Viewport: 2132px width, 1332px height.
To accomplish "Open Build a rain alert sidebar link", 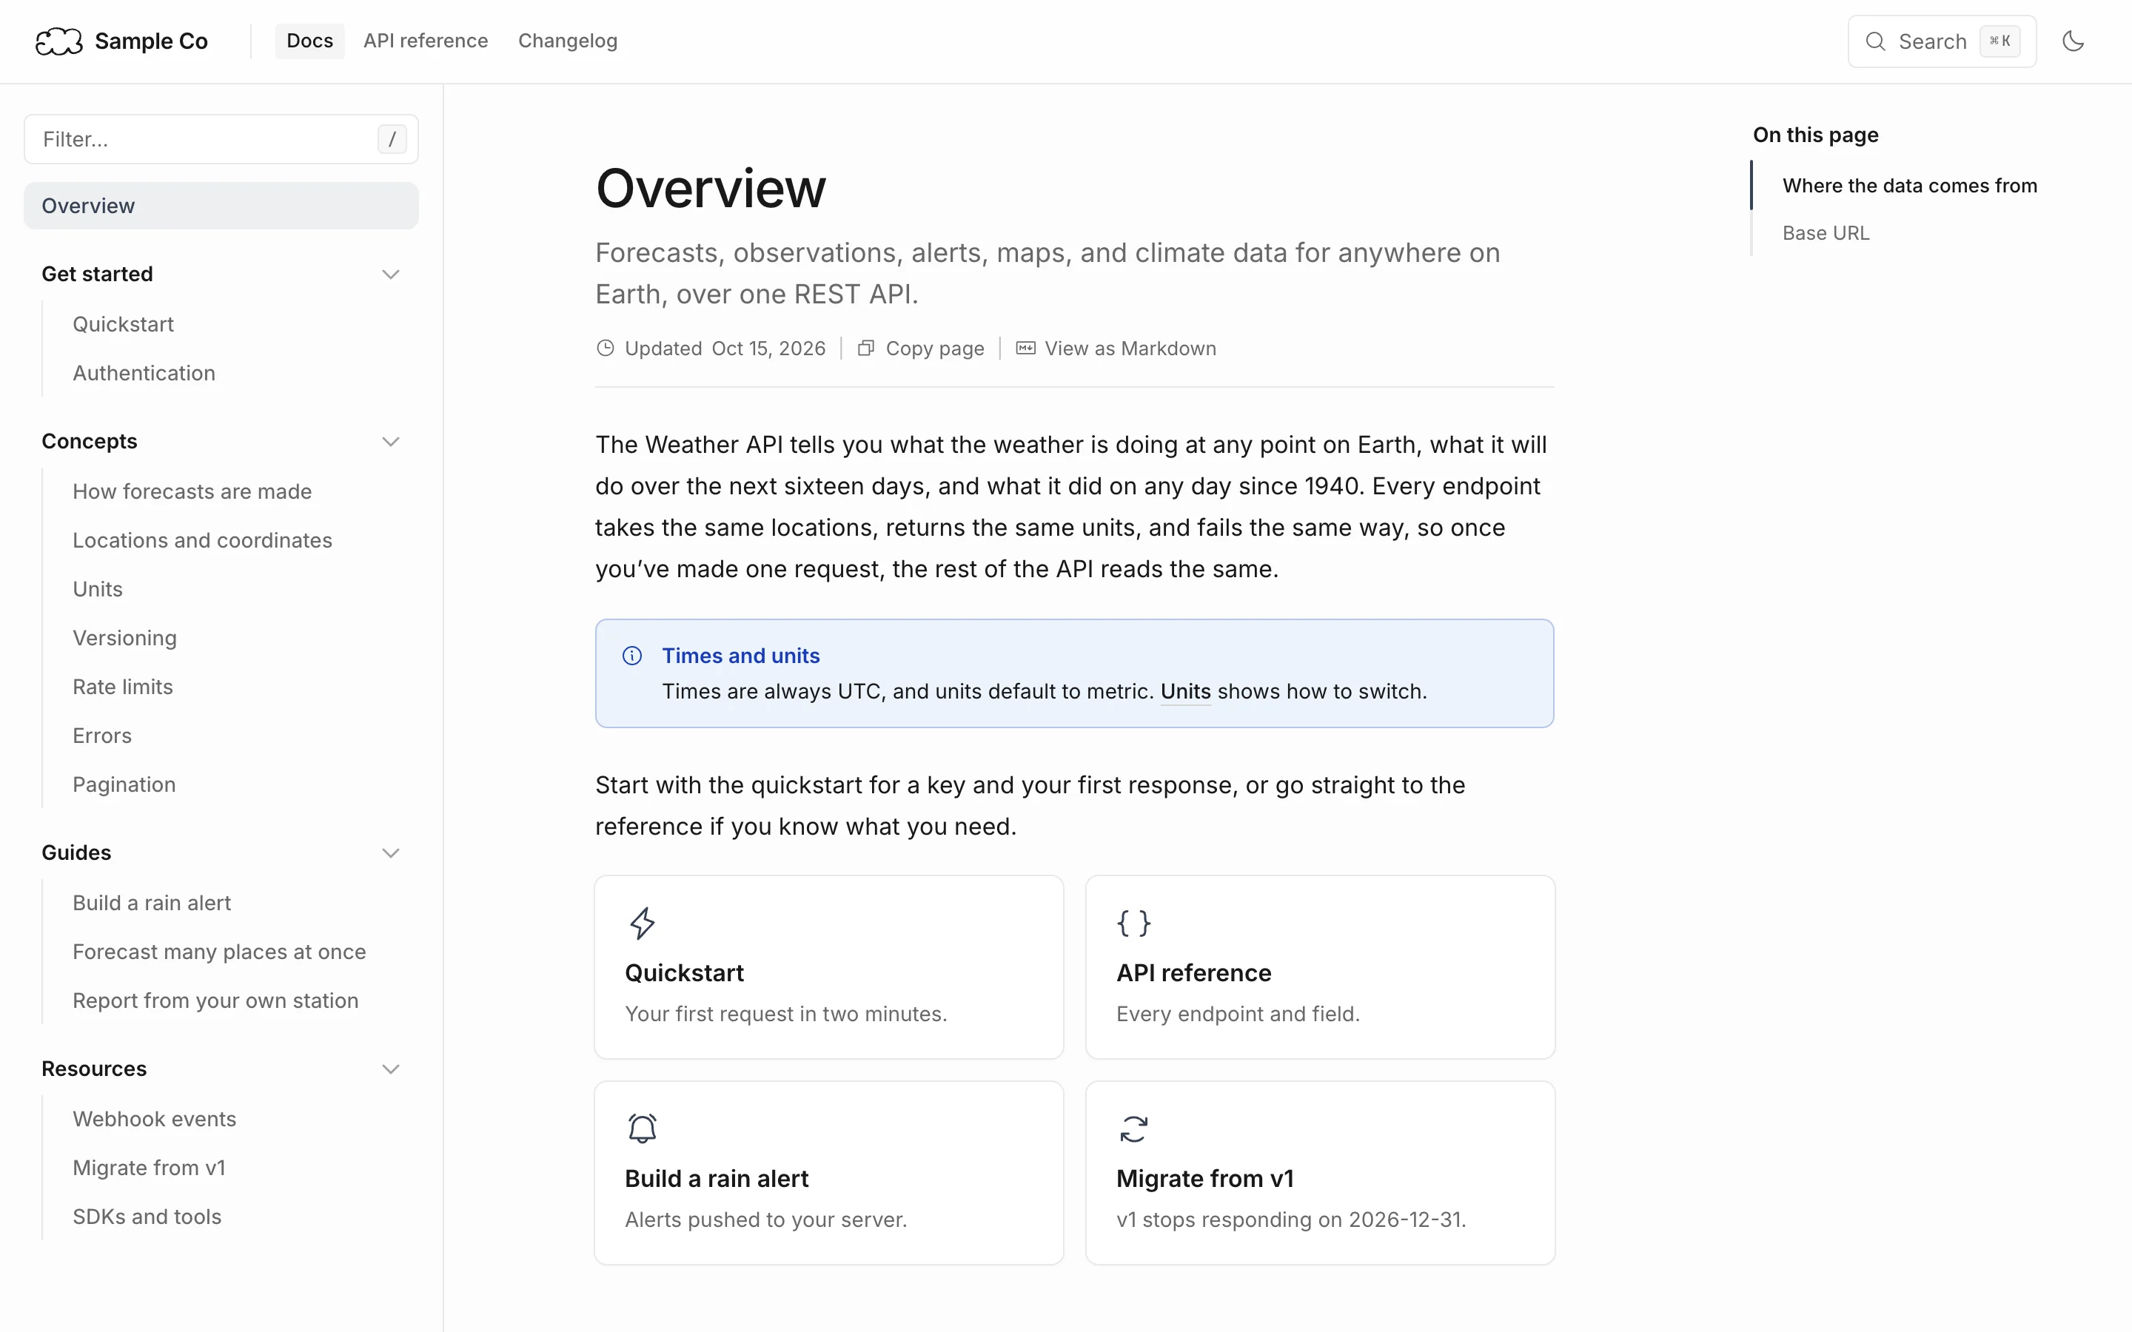I will pos(152,903).
